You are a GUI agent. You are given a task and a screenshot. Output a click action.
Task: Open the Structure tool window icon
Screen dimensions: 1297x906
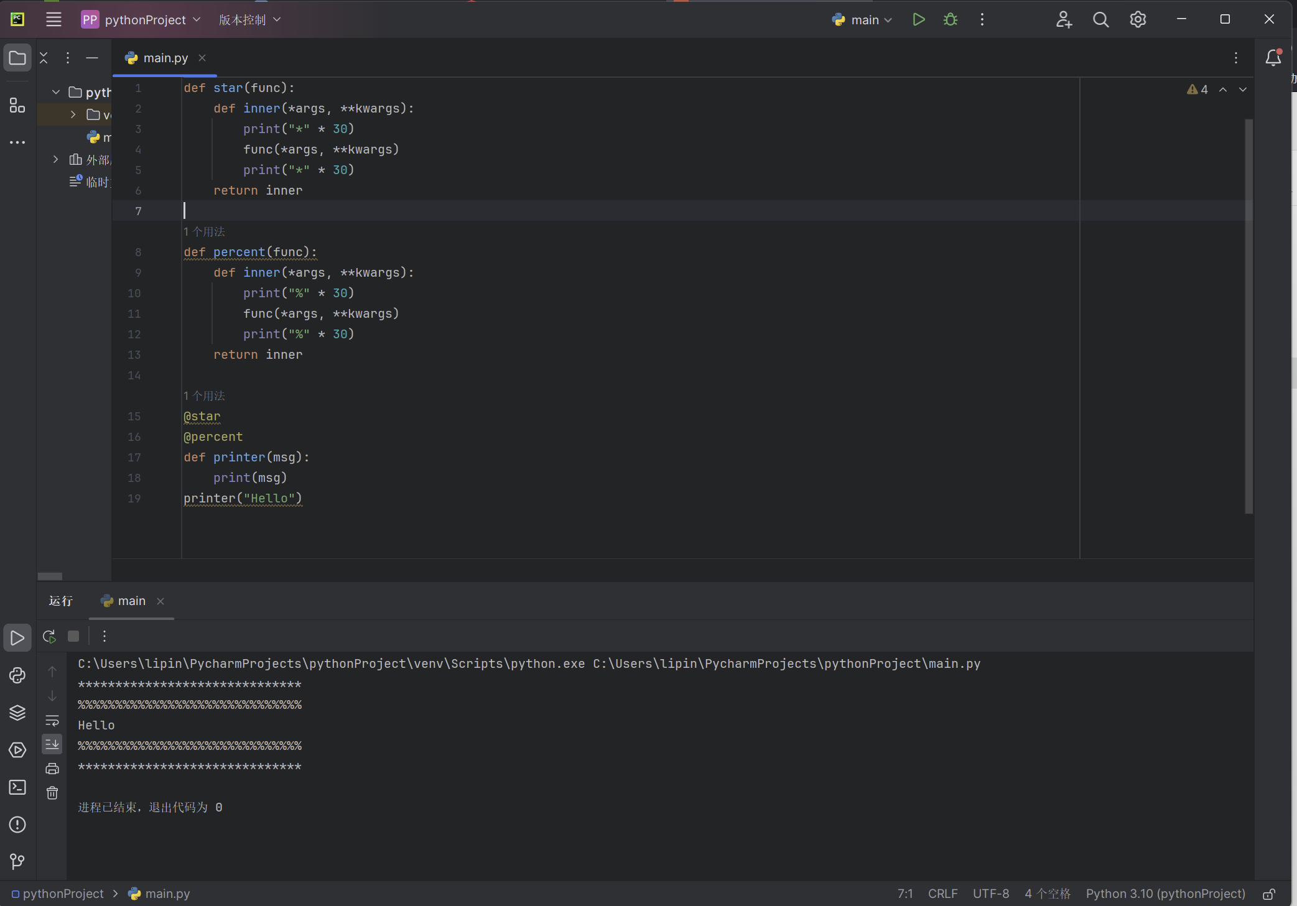coord(17,105)
